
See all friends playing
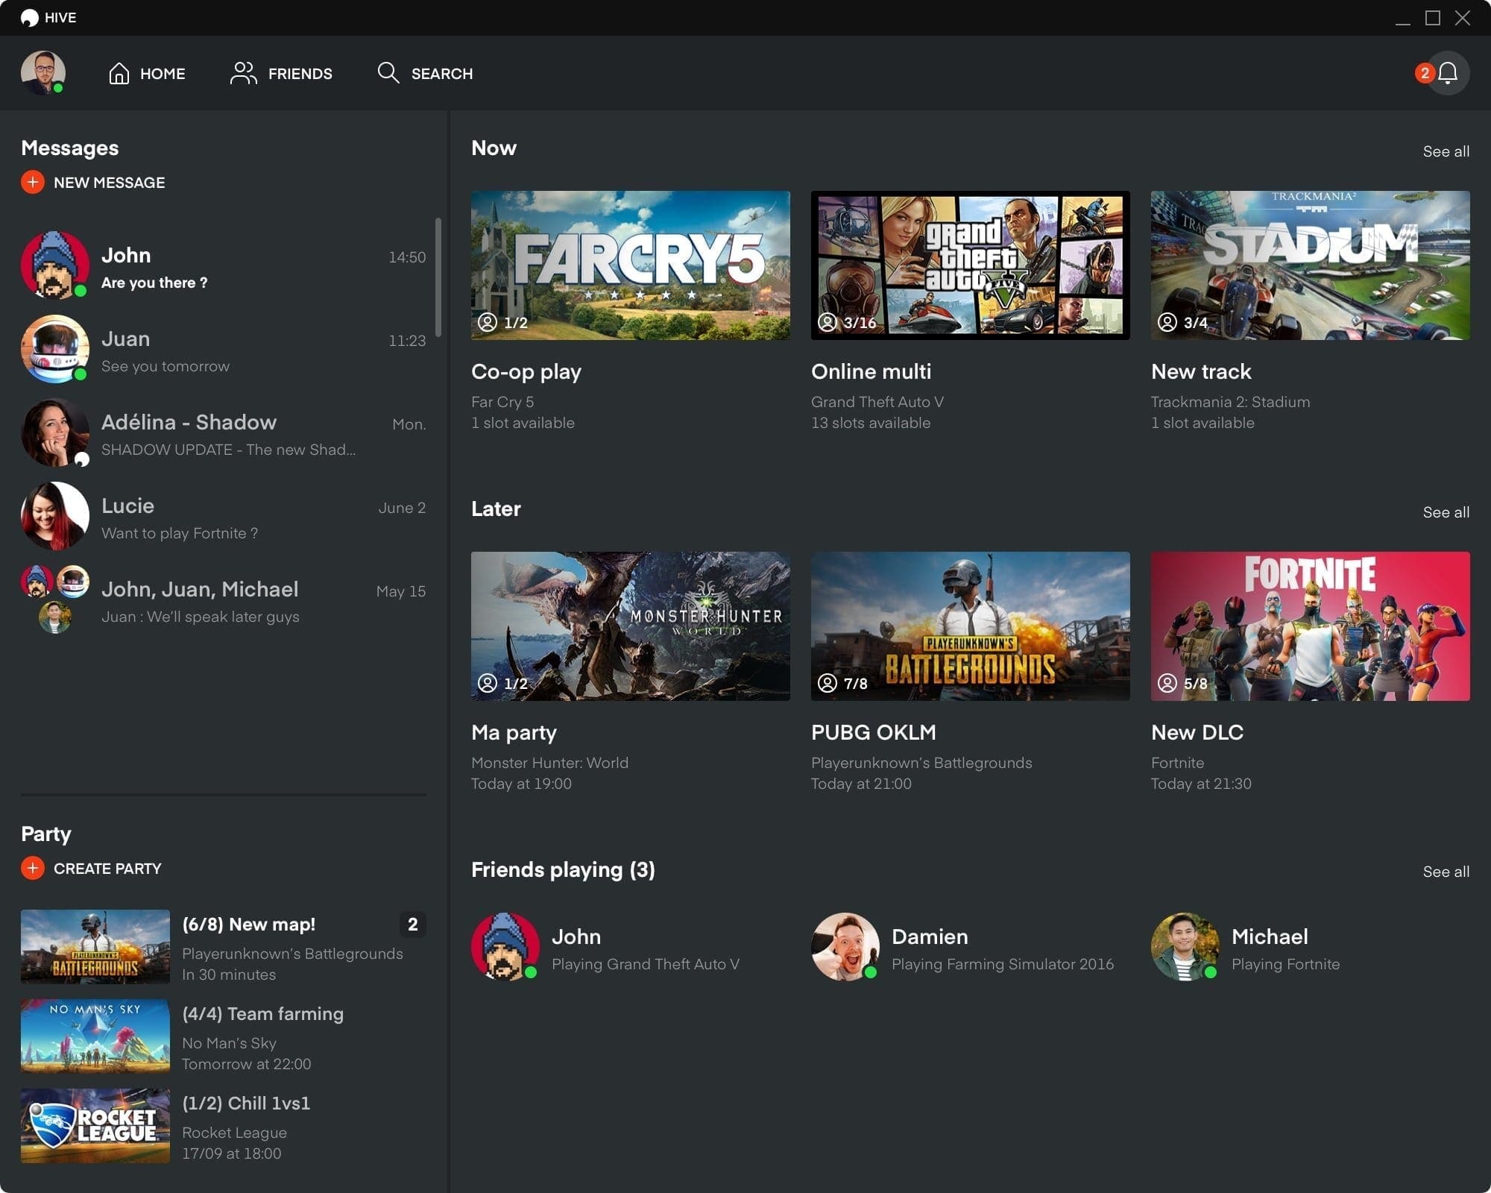1446,872
